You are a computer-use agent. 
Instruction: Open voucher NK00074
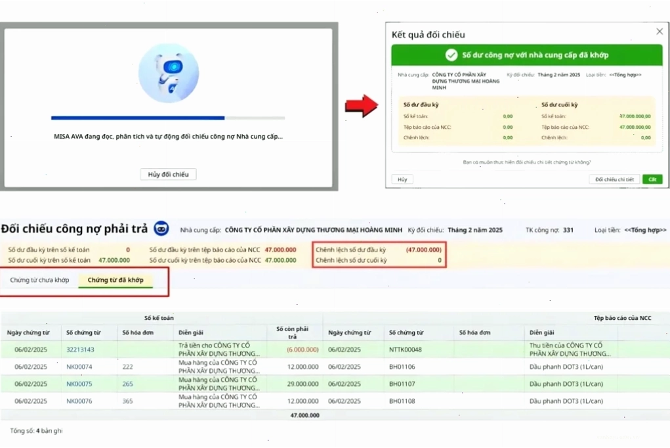[79, 367]
